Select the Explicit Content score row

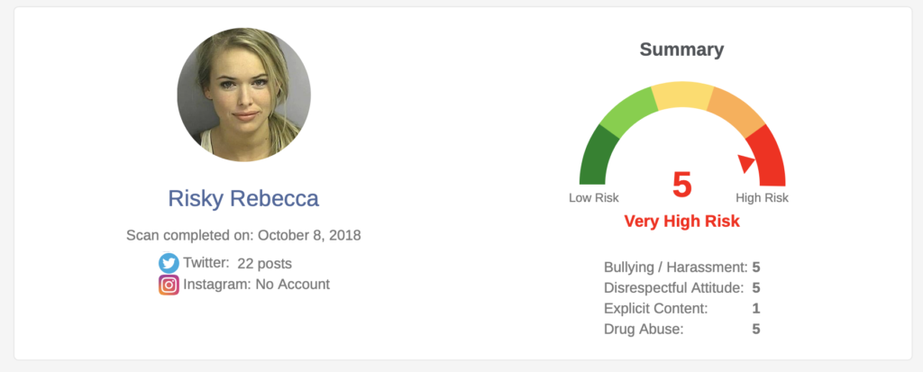click(x=682, y=308)
